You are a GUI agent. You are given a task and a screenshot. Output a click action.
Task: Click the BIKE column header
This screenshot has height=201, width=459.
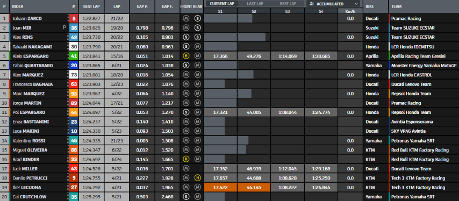pos(370,6)
